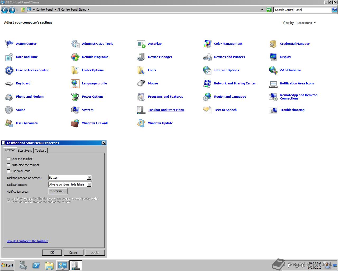The height and width of the screenshot is (271, 338).
Task: Open Text to Speech link
Action: pos(225,110)
